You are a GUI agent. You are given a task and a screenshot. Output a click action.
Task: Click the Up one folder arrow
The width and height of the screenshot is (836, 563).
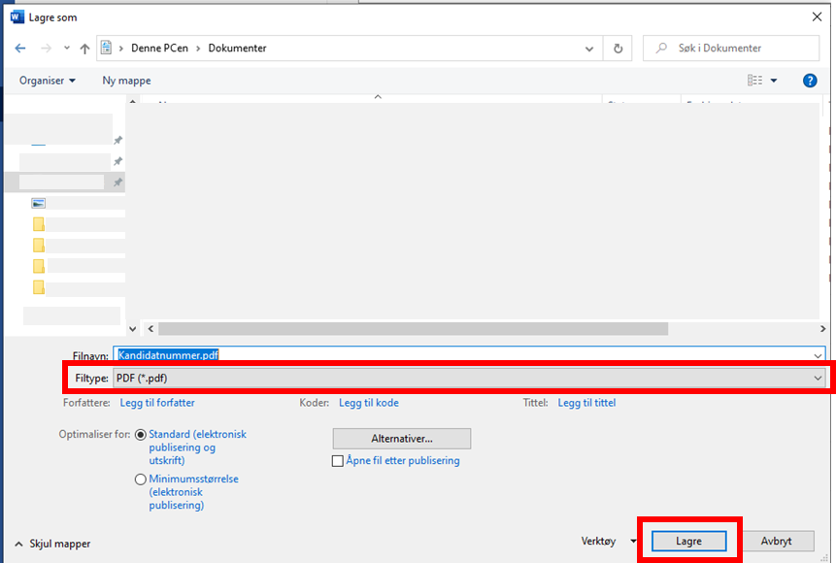click(85, 48)
